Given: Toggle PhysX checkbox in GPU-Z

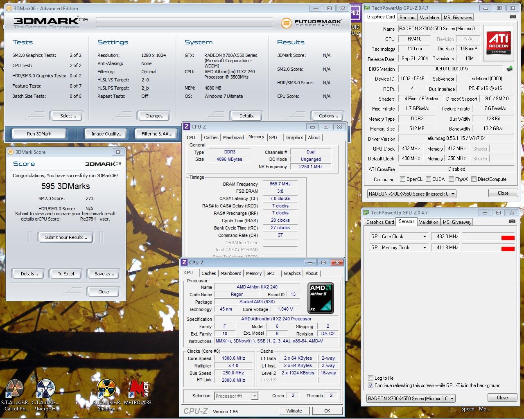Looking at the screenshot, I should [x=451, y=179].
